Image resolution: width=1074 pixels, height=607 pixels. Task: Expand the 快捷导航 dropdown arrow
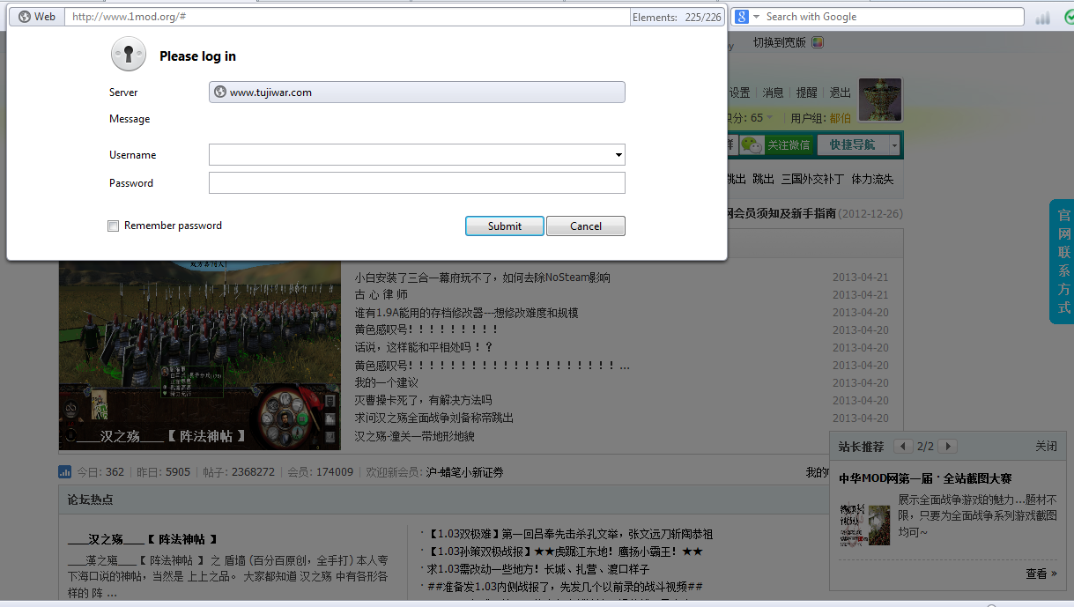[x=894, y=145]
